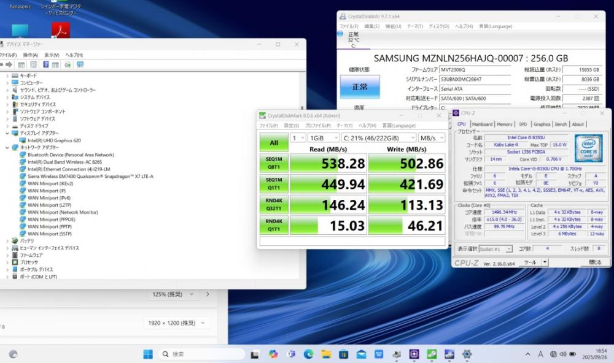Switch to the Mainboard tab in CPU-Z
This screenshot has height=363, width=614.
pyautogui.click(x=482, y=124)
